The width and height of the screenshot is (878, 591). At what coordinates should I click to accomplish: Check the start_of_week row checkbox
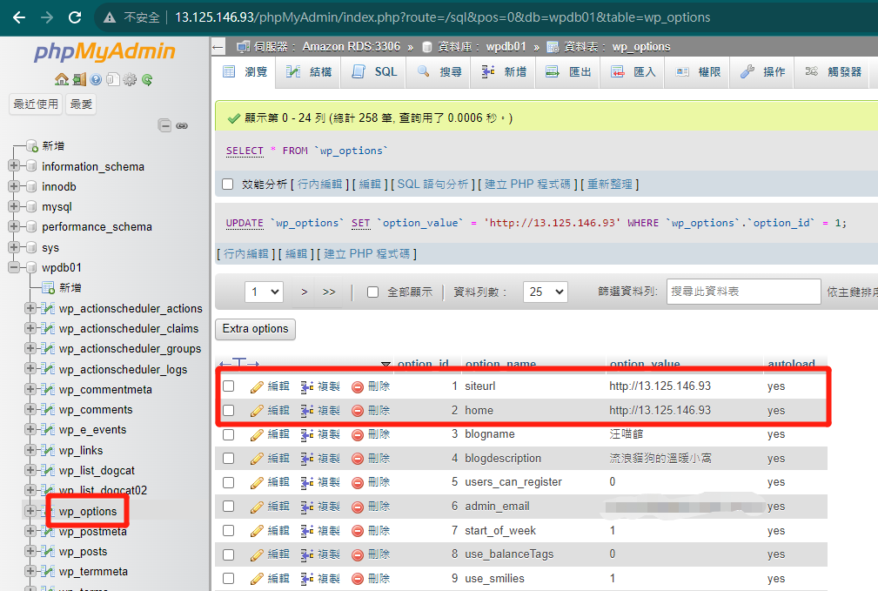[x=229, y=530]
